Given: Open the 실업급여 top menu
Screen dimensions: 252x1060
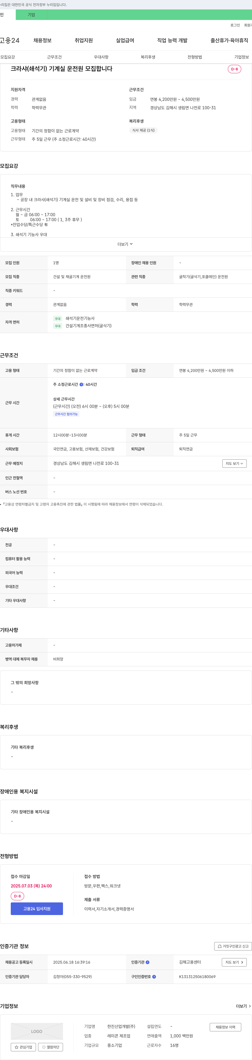Looking at the screenshot, I should point(125,40).
